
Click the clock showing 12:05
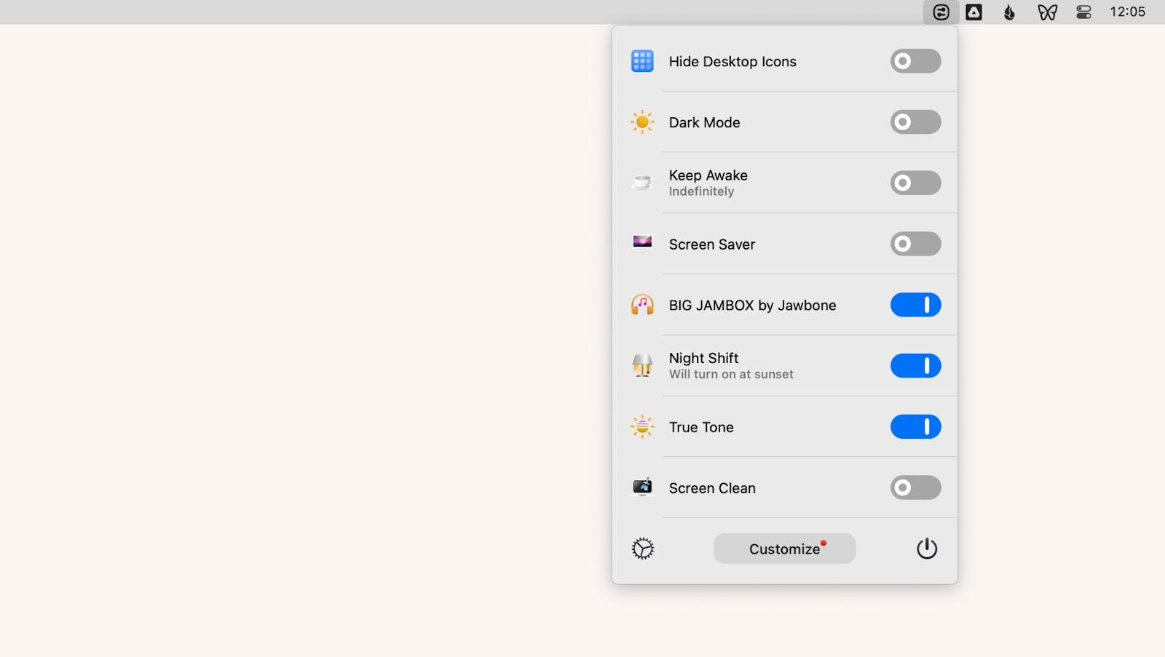point(1129,12)
